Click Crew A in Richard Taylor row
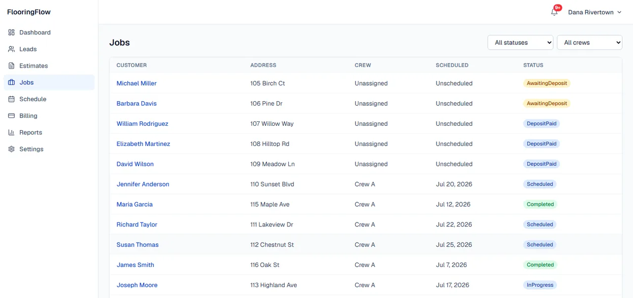The image size is (633, 298). (x=365, y=224)
